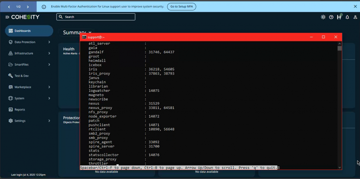Open the notifications bell
Screen dimensions: 360x179
(347, 17)
